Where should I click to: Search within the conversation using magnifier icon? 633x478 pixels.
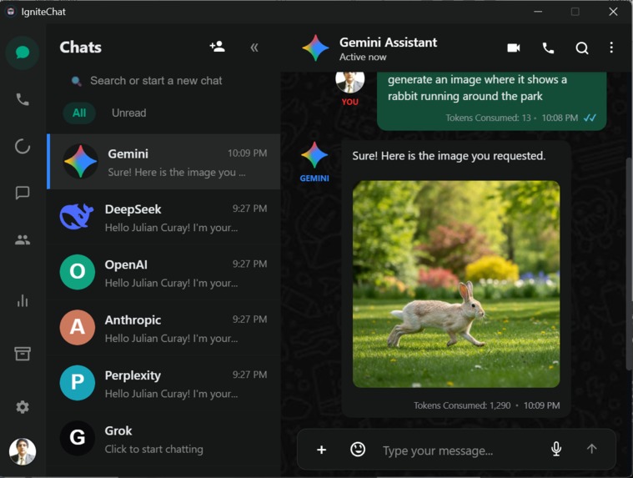pyautogui.click(x=582, y=48)
